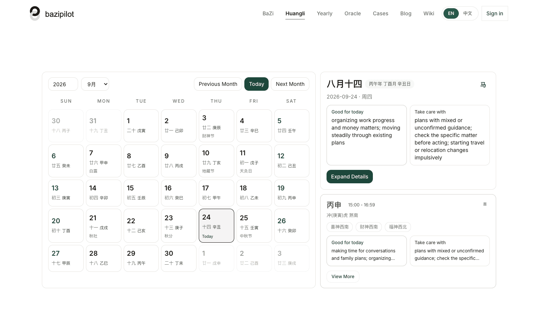538x336 pixels.
Task: Select September 29 cell 十九 丙午
Action: point(141,258)
